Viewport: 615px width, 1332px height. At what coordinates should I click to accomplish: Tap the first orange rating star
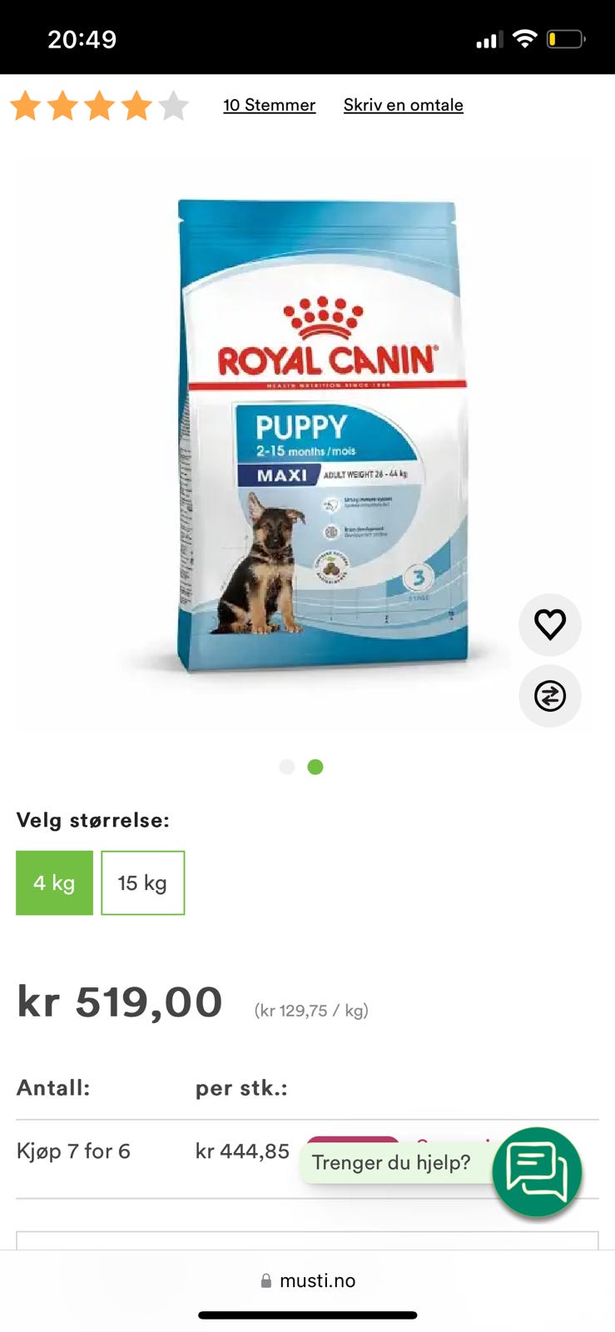(26, 106)
